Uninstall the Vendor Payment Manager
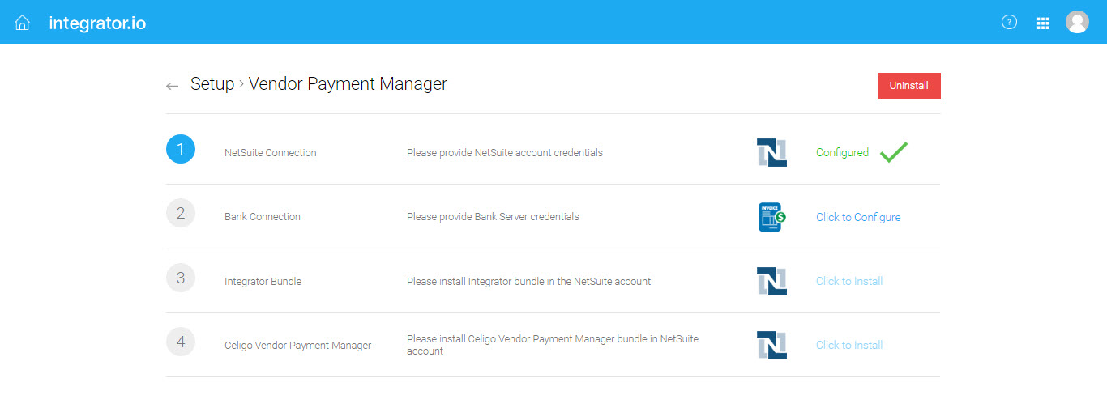 [909, 86]
